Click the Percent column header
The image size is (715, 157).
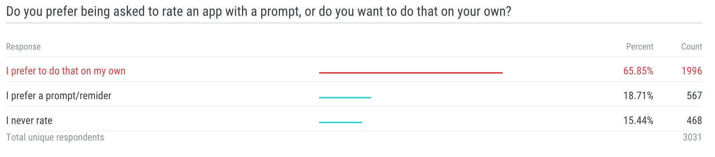click(639, 47)
